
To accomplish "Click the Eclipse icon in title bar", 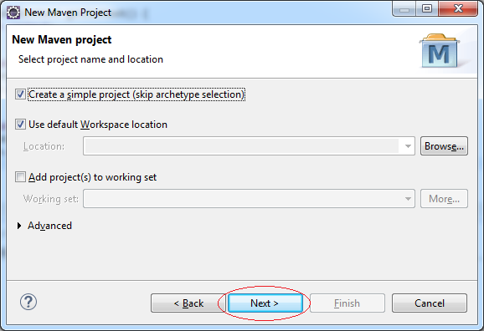I will coord(13,13).
